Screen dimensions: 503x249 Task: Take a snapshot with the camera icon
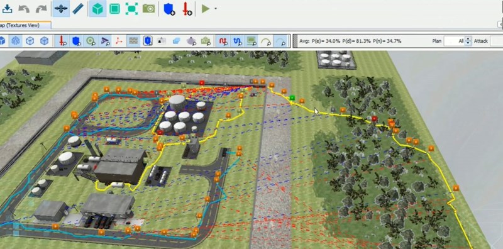[x=149, y=9]
